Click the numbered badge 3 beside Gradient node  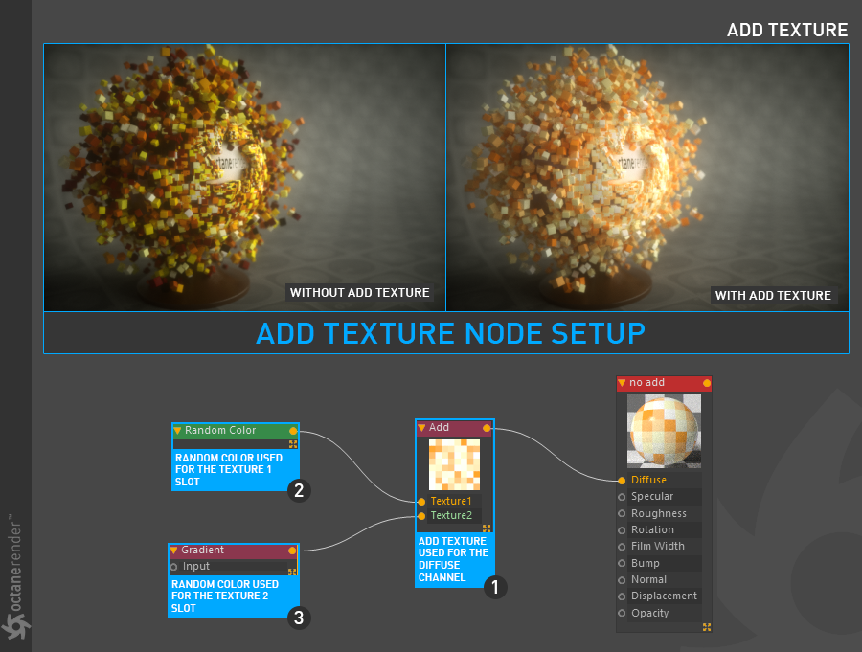pos(299,618)
